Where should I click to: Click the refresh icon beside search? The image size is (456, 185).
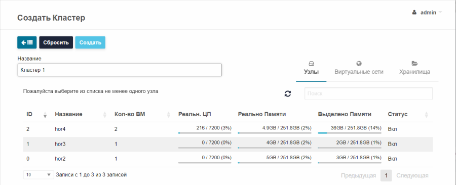288,94
